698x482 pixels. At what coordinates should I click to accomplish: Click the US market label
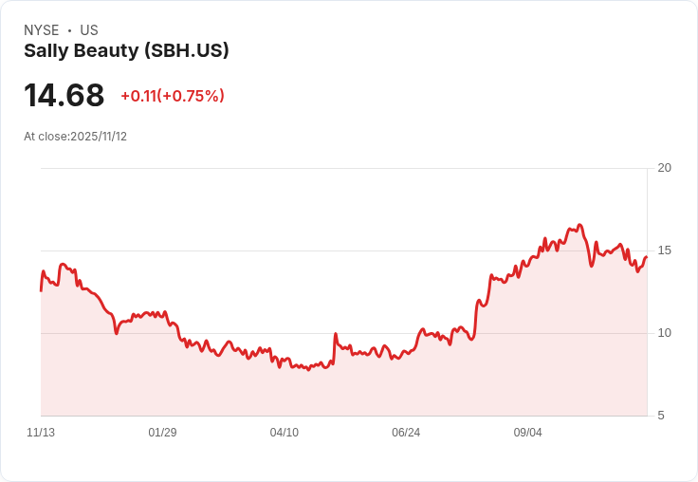89,30
